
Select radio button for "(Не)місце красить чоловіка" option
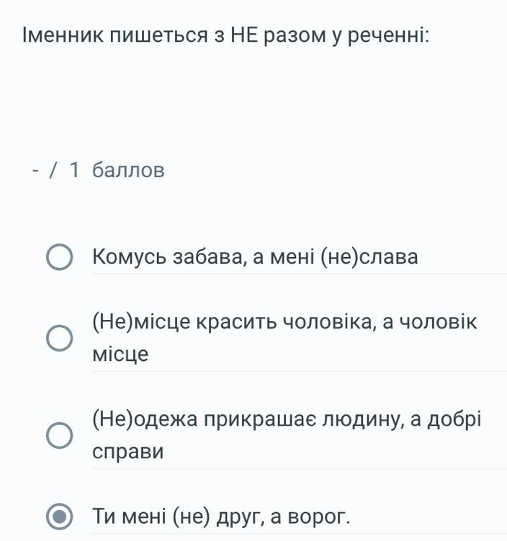pos(59,338)
